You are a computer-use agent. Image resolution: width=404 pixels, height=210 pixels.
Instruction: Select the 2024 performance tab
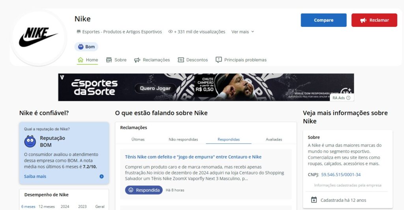(65, 207)
